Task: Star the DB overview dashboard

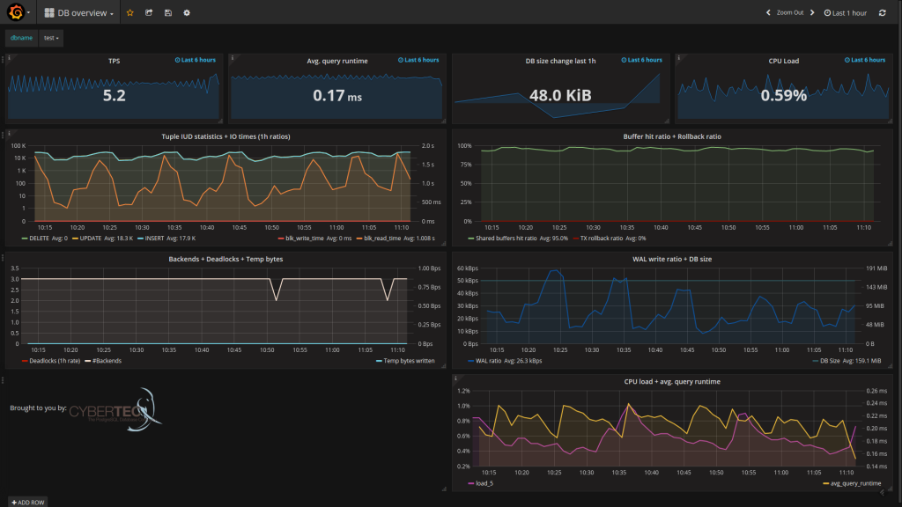Action: point(130,13)
